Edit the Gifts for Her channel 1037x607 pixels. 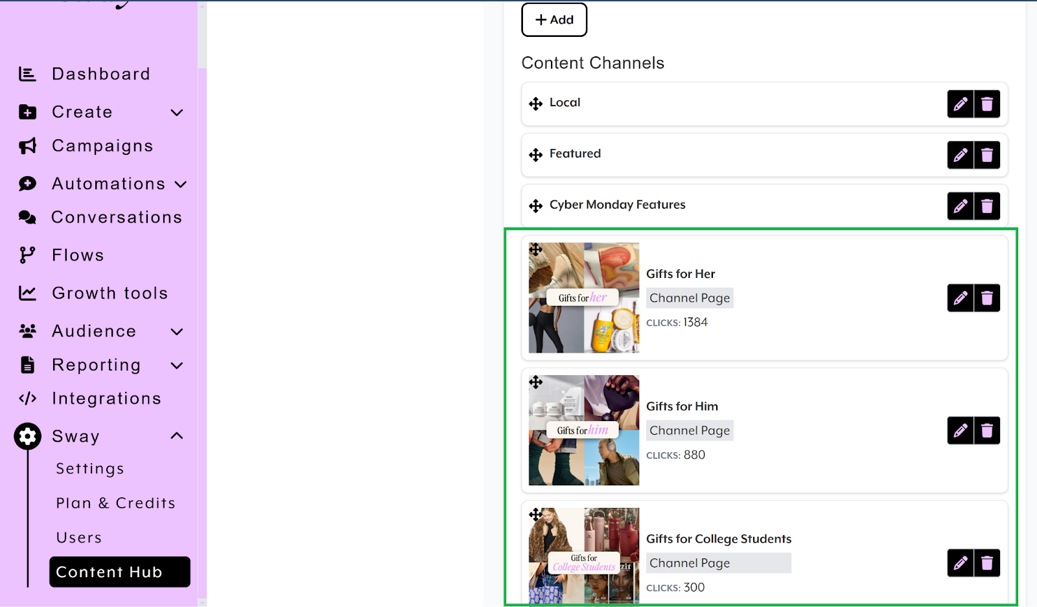[x=961, y=298]
